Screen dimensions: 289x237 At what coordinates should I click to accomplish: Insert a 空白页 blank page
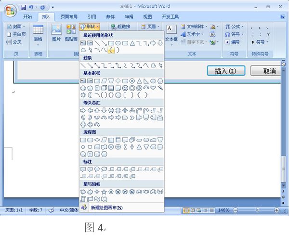click(16, 34)
